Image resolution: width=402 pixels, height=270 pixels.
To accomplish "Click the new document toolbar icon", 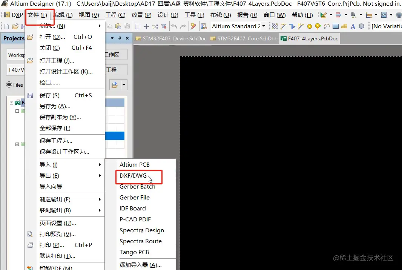I will click(7, 26).
